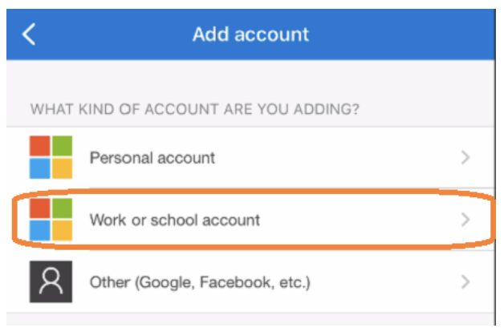504x332 pixels.
Task: Open the Work or school account chevron
Action: click(465, 219)
